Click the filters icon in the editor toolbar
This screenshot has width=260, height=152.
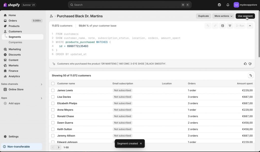pyautogui.click(x=230, y=26)
